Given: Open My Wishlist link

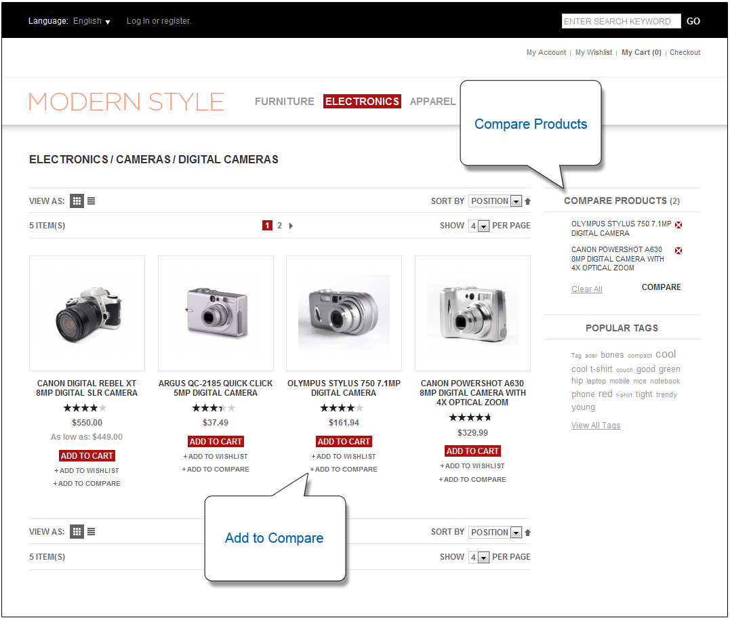Looking at the screenshot, I should pos(594,53).
